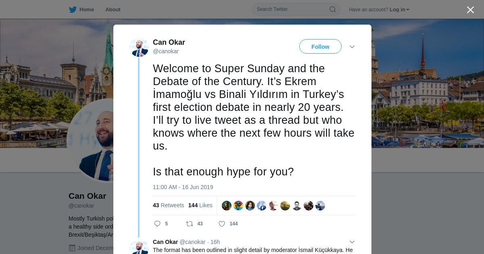Click the search magnifier icon
Screen dimensions: 484x254
pyautogui.click(x=333, y=10)
